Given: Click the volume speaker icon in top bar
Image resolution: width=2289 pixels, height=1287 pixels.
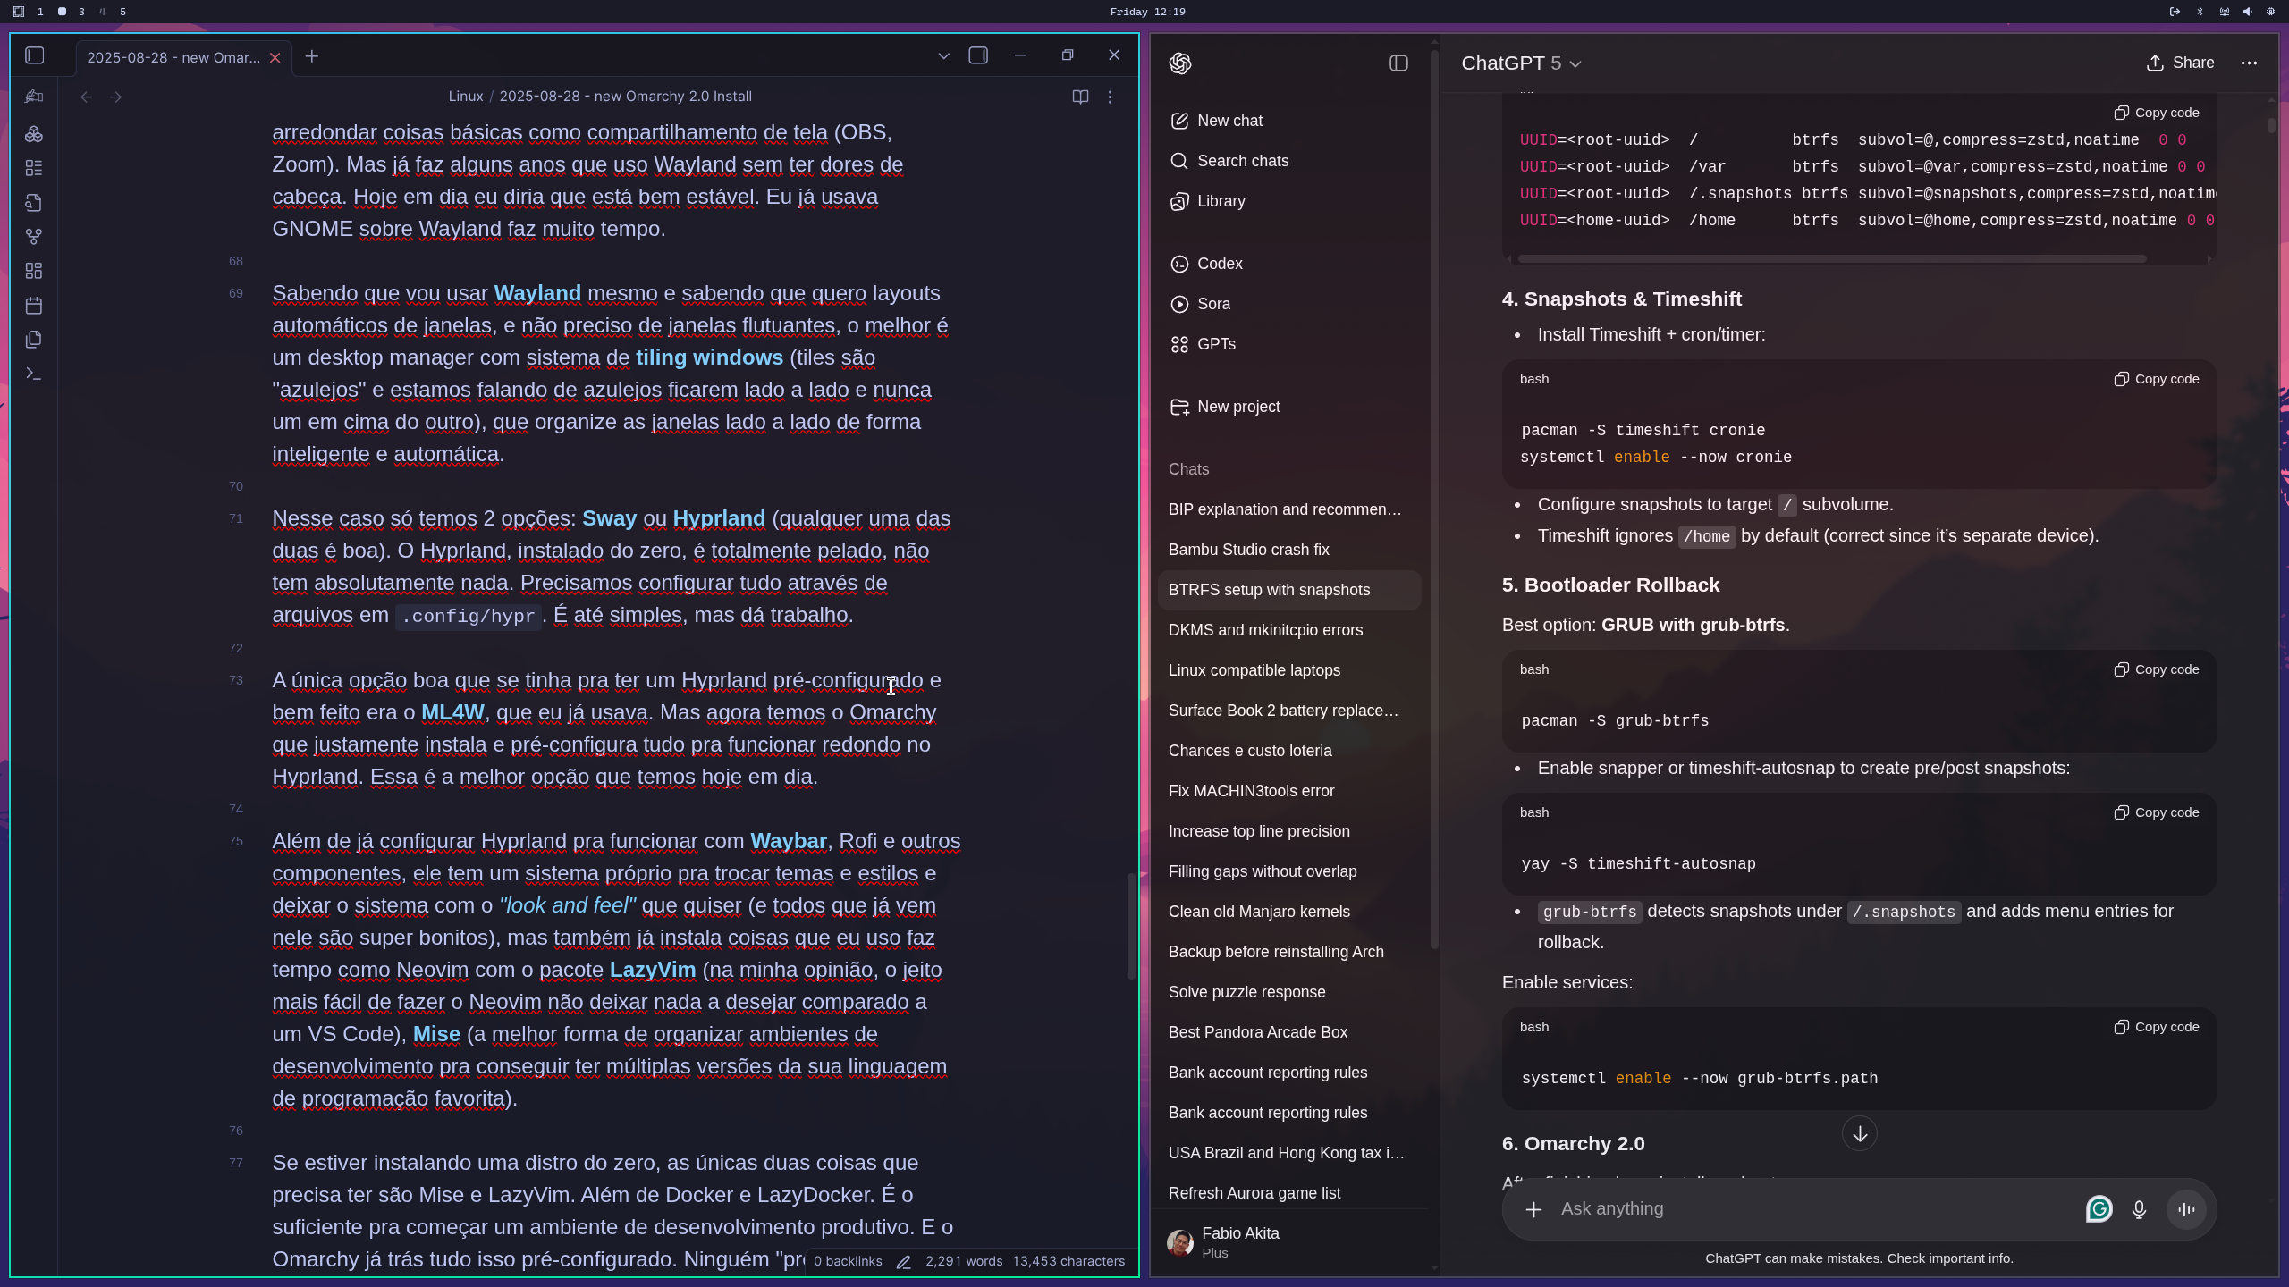Looking at the screenshot, I should [2247, 12].
